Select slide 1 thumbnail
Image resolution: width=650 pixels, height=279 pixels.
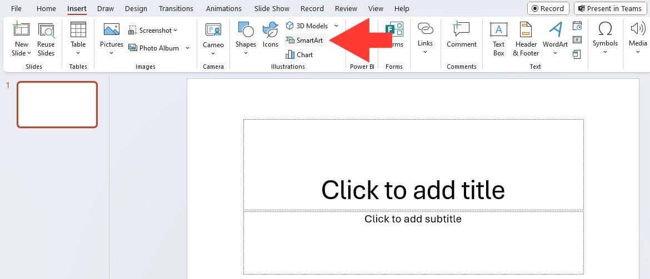[57, 104]
